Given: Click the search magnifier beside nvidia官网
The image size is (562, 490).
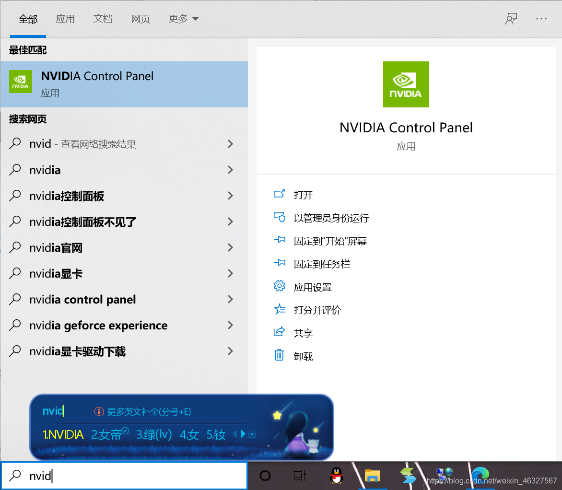Looking at the screenshot, I should pyautogui.click(x=15, y=247).
